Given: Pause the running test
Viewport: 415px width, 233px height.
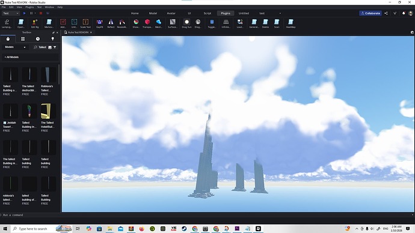Looking at the screenshot, I should [x=31, y=13].
